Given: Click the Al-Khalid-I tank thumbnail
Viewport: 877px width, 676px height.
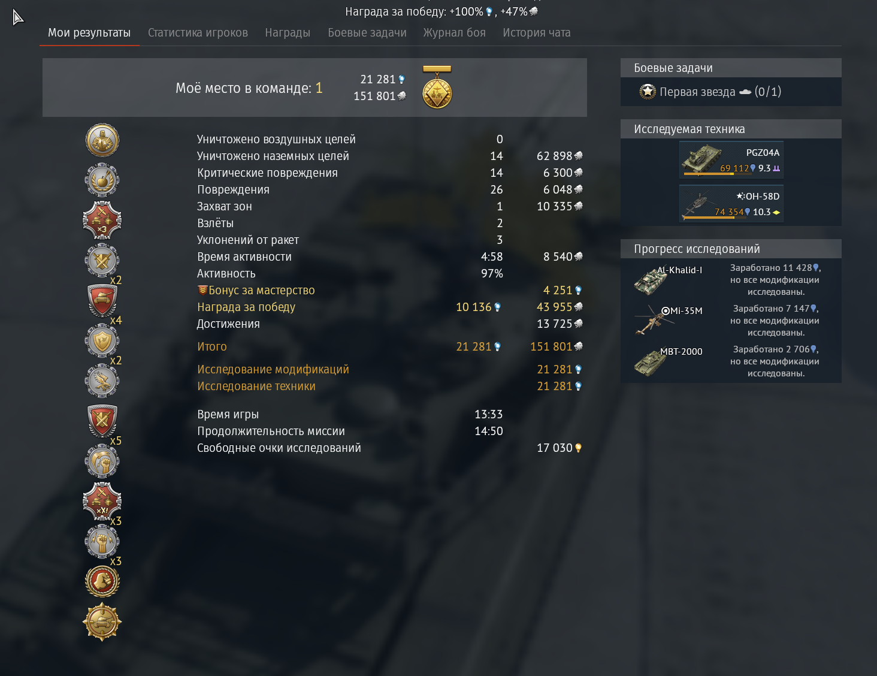Looking at the screenshot, I should tap(651, 281).
